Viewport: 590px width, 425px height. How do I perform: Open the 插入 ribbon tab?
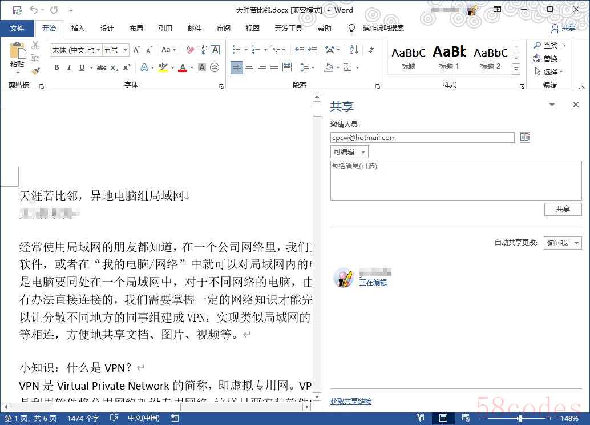pyautogui.click(x=78, y=28)
